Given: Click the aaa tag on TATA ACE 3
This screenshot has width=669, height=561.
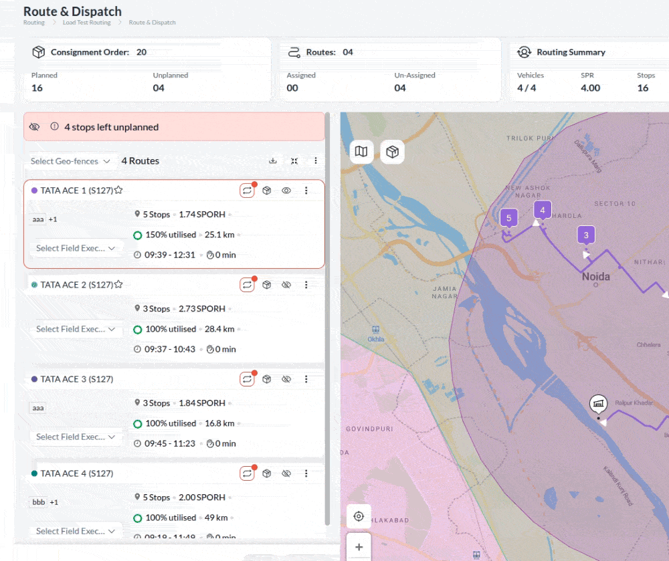Looking at the screenshot, I should 38,408.
